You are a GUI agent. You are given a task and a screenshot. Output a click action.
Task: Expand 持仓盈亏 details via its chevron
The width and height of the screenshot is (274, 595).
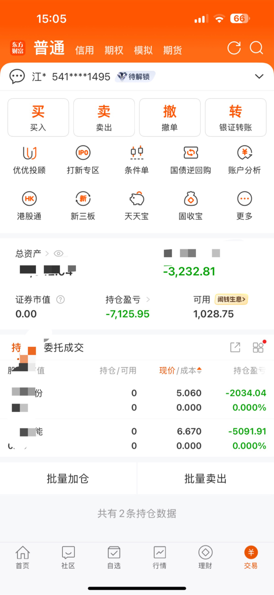(x=148, y=300)
